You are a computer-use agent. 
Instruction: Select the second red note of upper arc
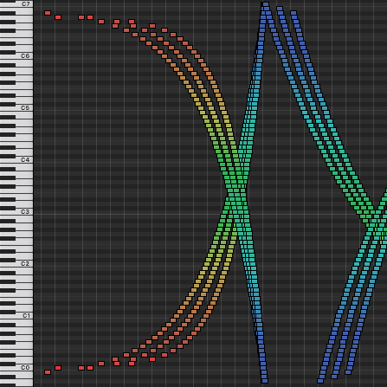(58, 17)
